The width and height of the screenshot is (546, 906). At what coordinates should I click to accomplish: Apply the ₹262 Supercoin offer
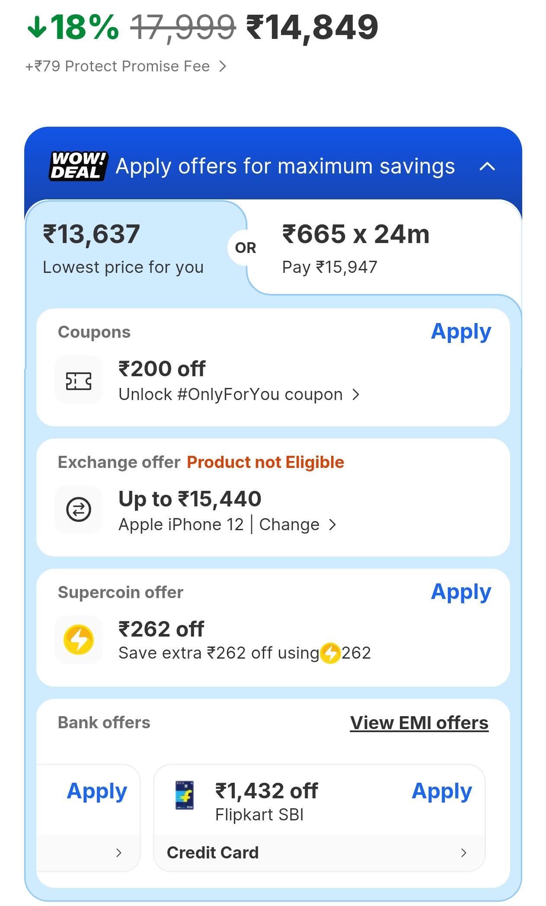click(x=461, y=592)
